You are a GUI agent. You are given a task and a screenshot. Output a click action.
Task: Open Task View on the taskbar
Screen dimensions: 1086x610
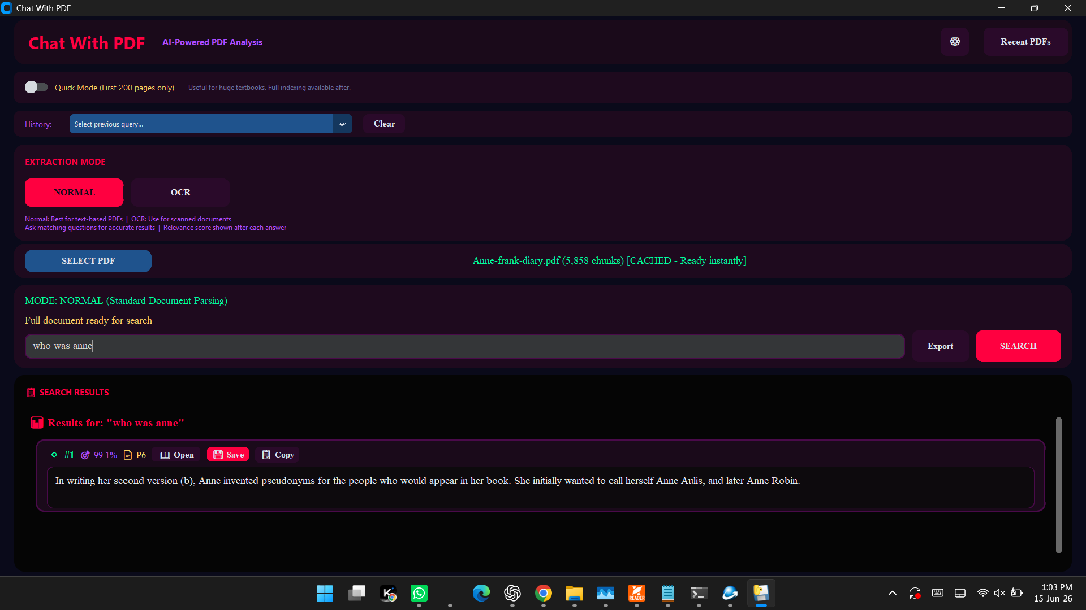356,593
